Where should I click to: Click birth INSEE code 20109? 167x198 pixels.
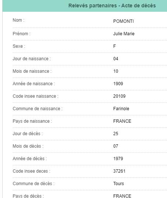click(119, 96)
